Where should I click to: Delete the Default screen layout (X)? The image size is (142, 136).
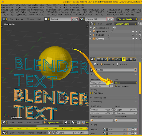[x=77, y=19]
